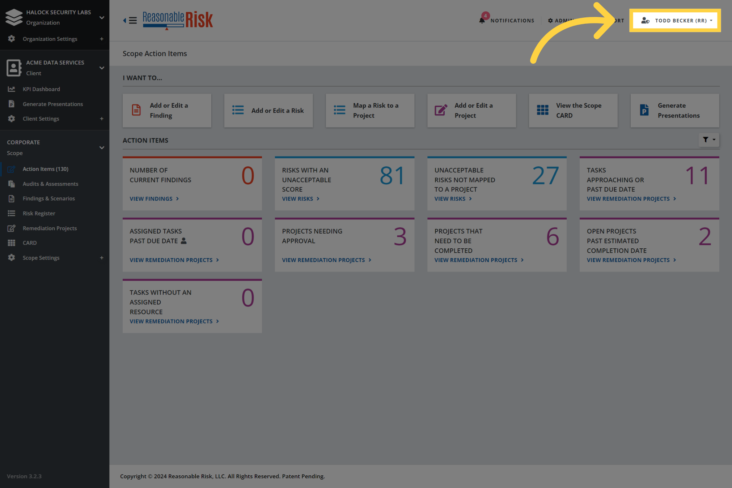Click the presentation icon on Generate Presentations card

[x=644, y=110]
